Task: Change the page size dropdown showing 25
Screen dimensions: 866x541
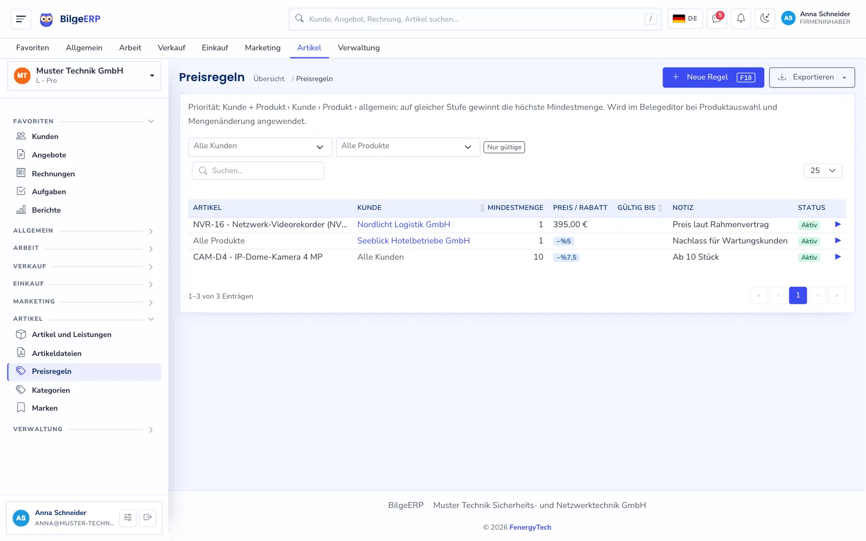Action: pos(823,170)
